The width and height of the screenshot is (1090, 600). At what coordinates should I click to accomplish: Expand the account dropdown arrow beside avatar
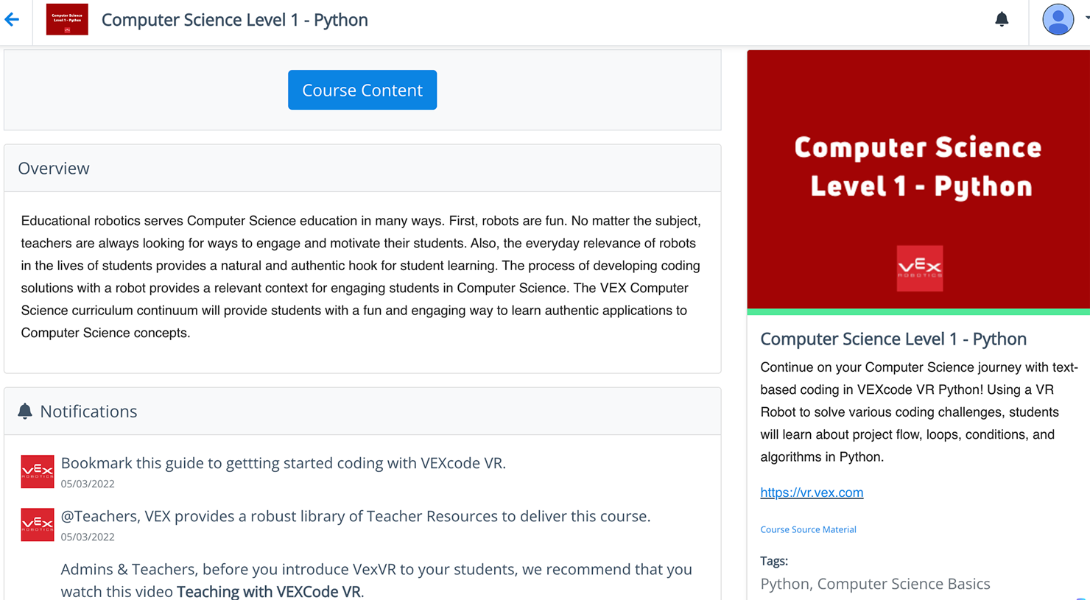(x=1086, y=18)
